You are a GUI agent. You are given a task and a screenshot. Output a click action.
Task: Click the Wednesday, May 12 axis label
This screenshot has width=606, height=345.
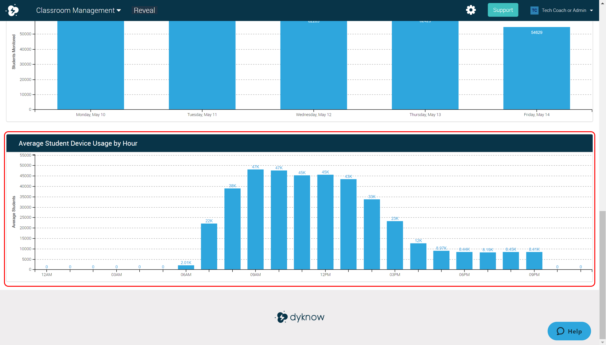[x=313, y=115]
